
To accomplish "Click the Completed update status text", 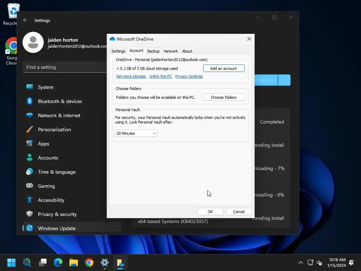I will point(272,122).
